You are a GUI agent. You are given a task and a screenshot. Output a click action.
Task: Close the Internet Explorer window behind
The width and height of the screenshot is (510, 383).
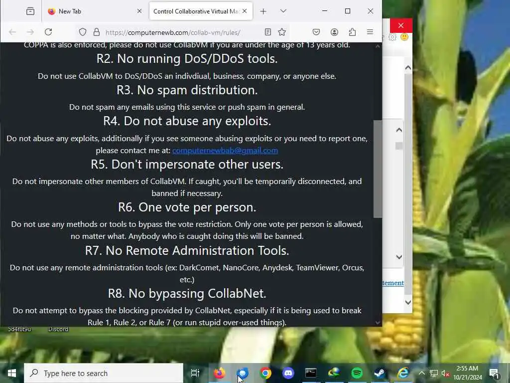pos(401,25)
